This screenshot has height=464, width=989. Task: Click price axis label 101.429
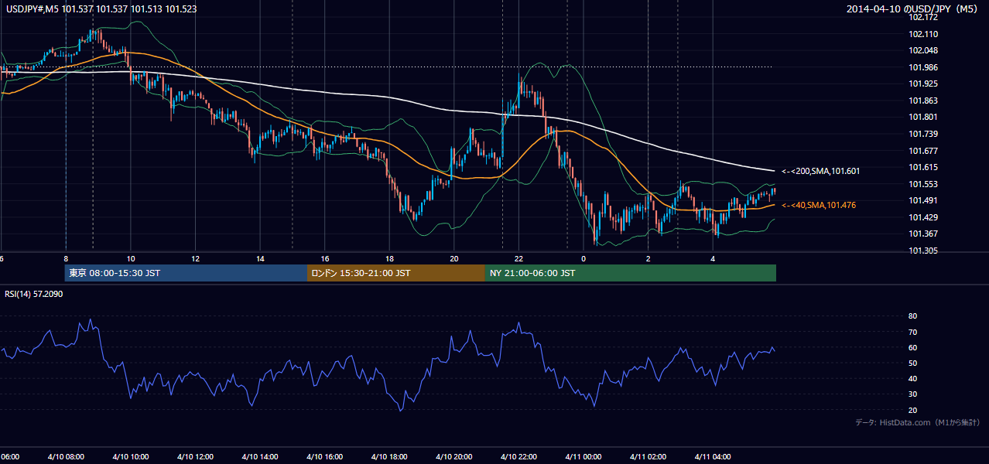pos(923,217)
